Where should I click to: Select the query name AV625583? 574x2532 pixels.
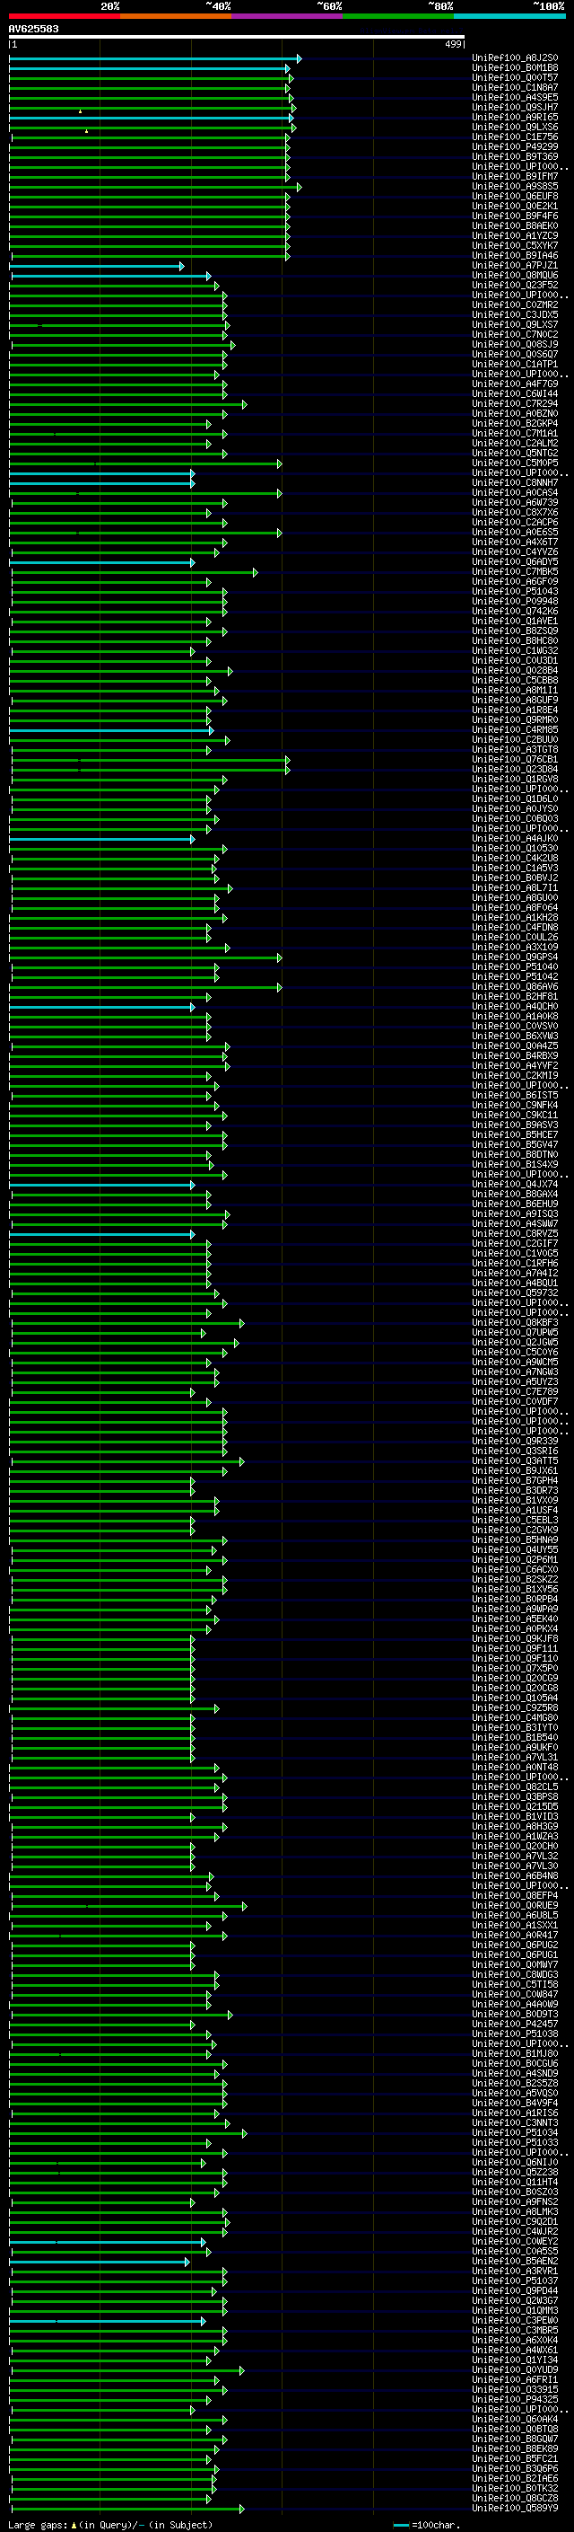[x=33, y=29]
